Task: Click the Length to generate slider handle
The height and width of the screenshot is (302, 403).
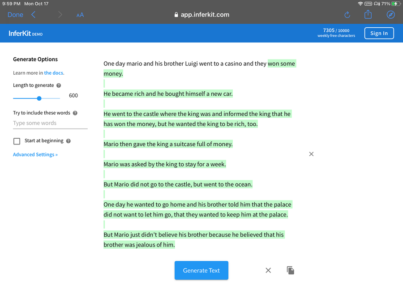Action: (39, 98)
